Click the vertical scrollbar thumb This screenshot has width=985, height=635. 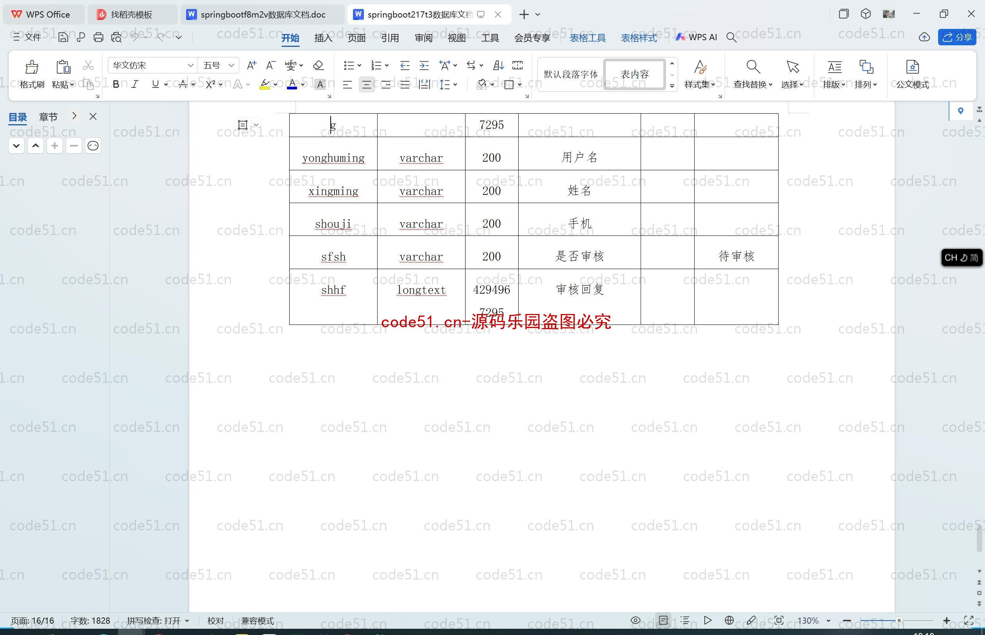coord(979,538)
